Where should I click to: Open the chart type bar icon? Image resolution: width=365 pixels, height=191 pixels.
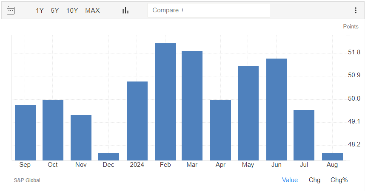[x=125, y=11]
